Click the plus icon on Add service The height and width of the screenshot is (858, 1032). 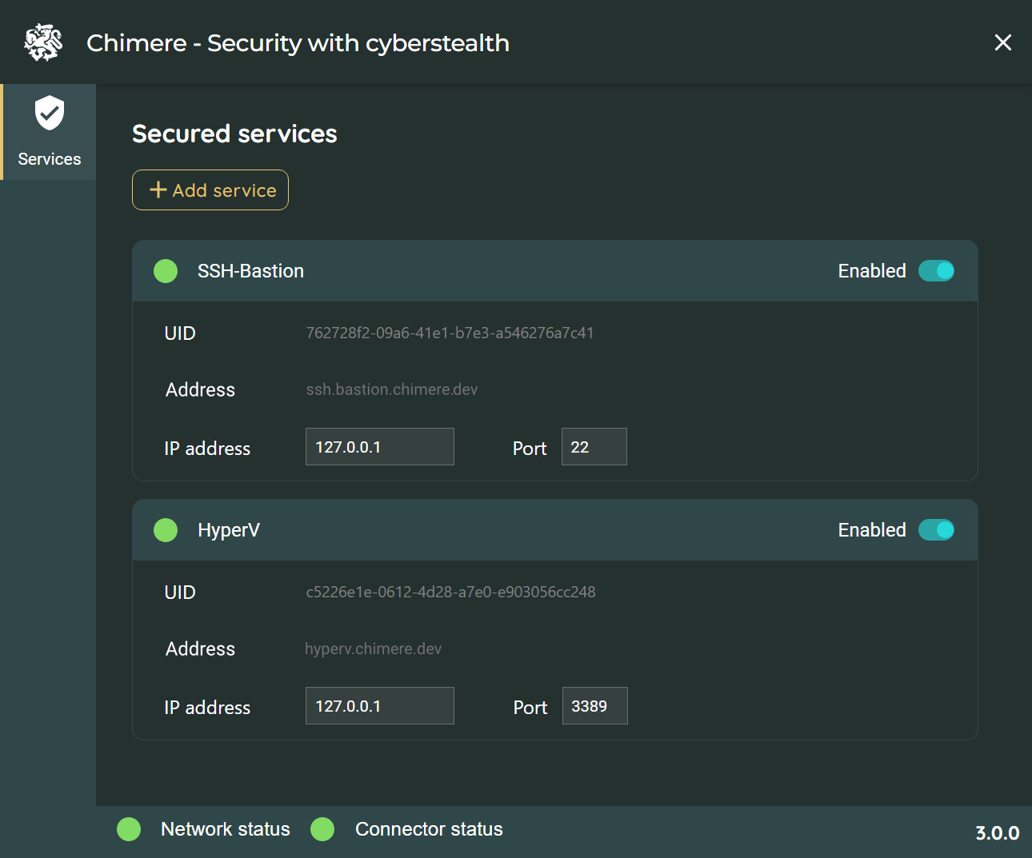(x=158, y=190)
